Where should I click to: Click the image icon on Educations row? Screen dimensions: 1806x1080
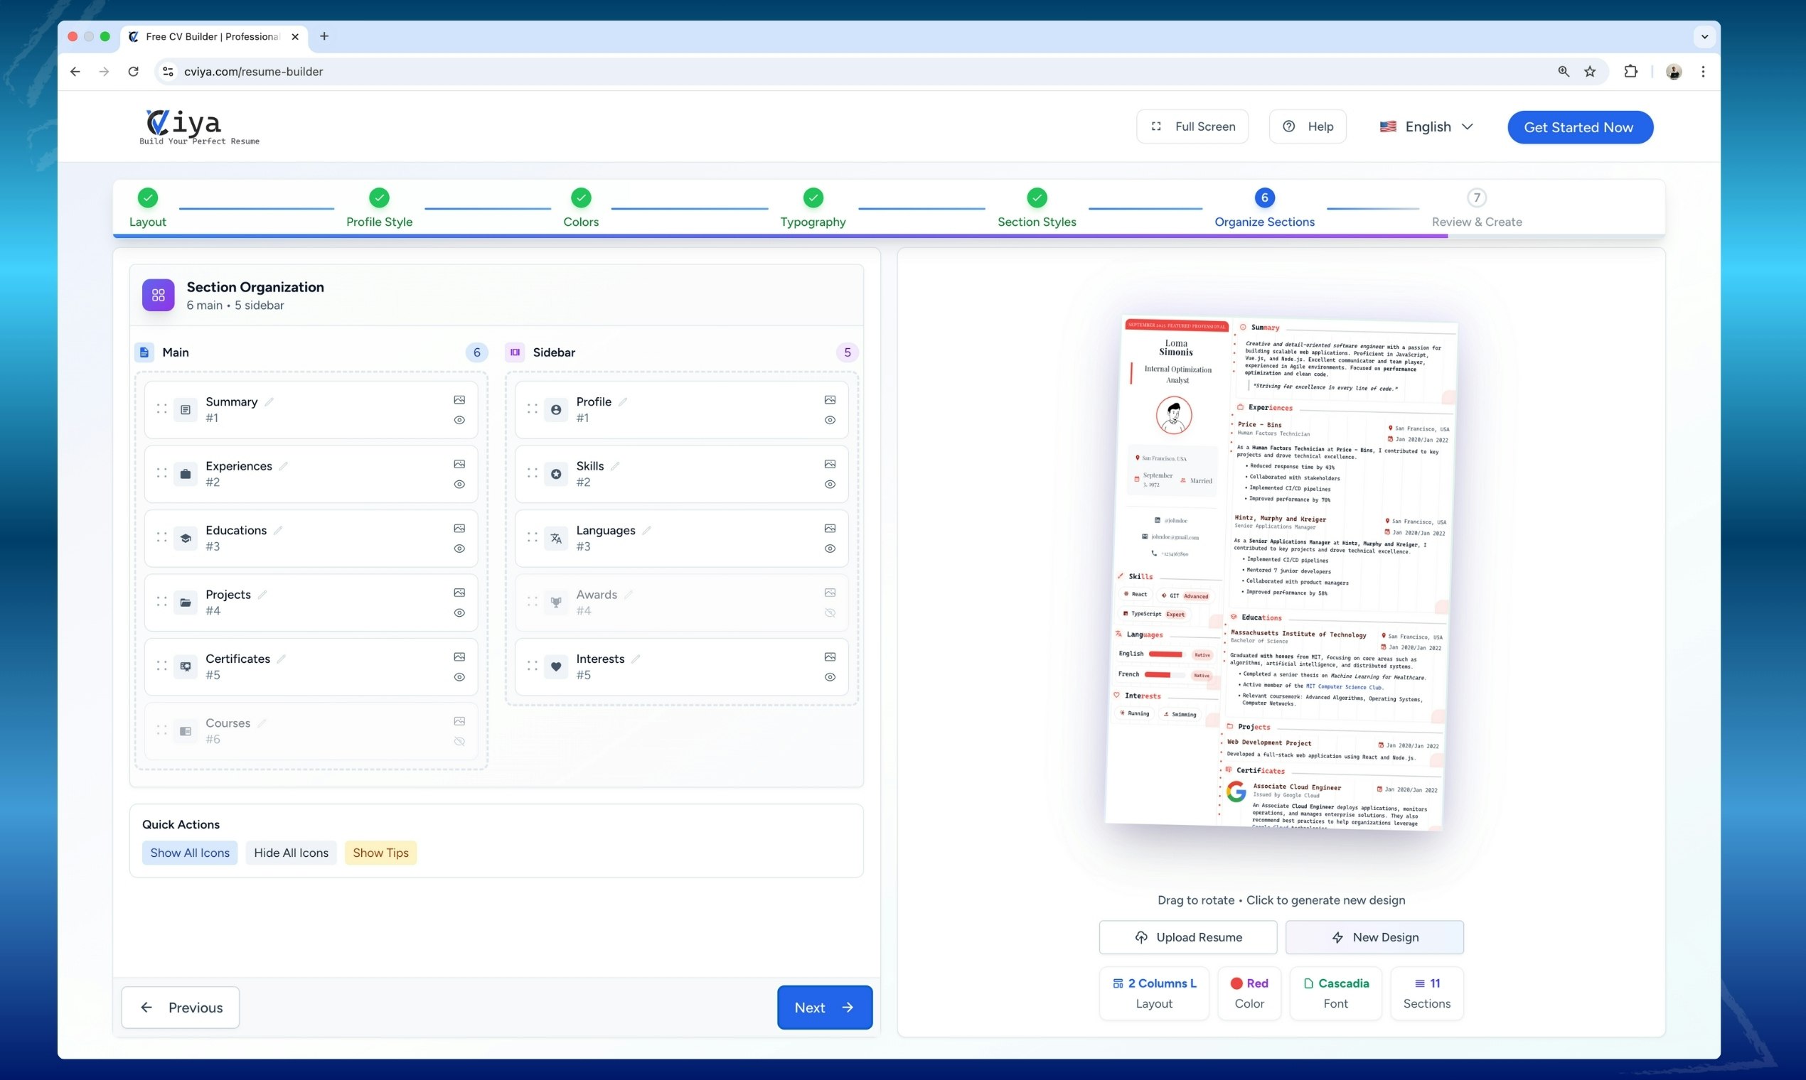(x=459, y=529)
